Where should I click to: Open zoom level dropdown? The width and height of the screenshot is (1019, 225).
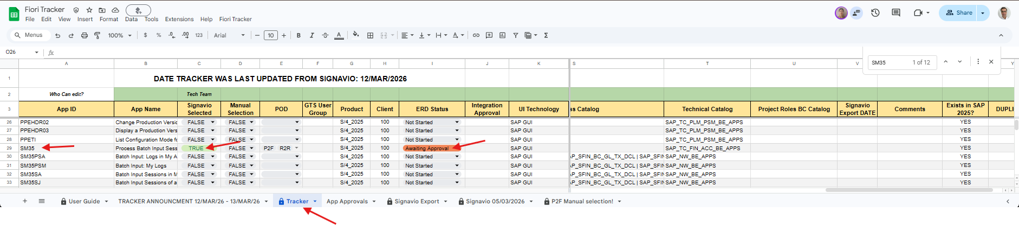pos(120,35)
